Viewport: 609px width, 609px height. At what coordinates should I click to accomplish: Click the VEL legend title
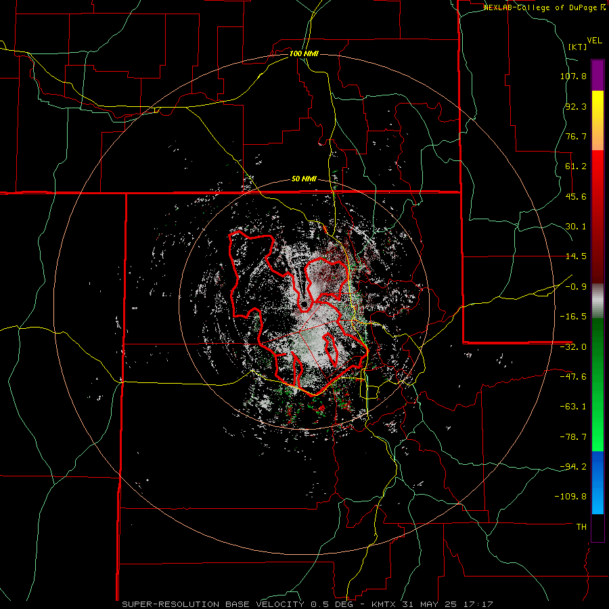(x=594, y=41)
